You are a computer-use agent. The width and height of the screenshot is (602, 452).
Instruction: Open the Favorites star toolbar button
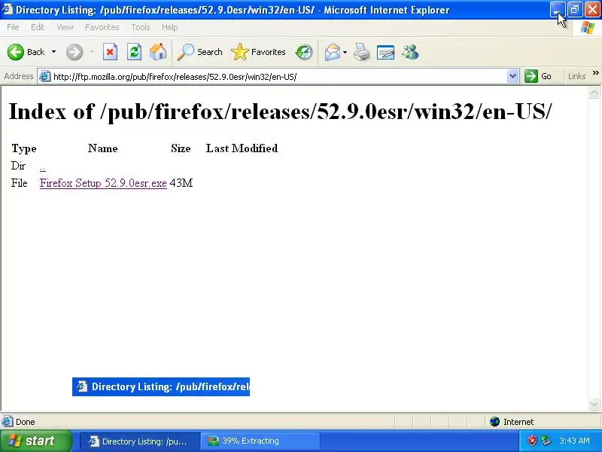[x=258, y=52]
